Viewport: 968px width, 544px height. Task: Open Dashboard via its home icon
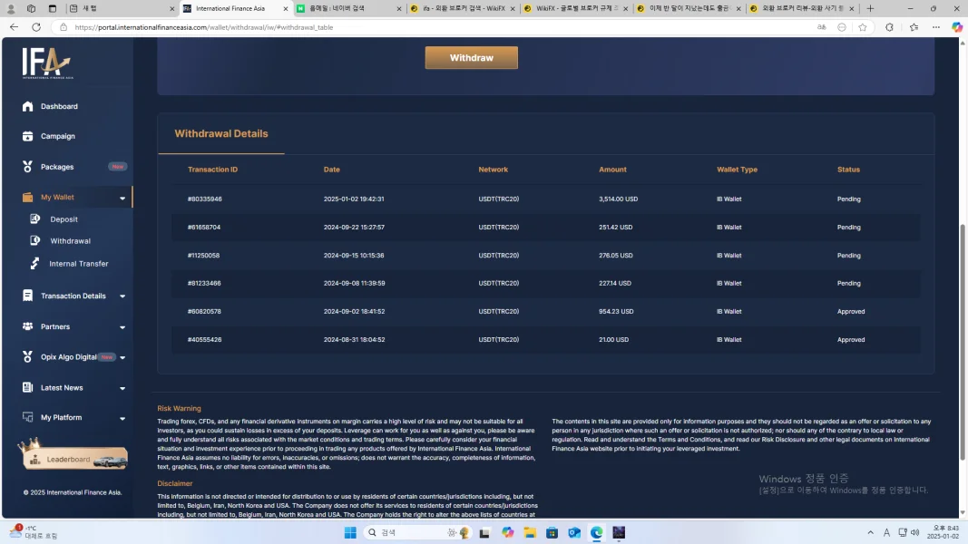point(27,106)
